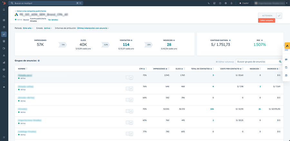Open the Reporting bar chart icon in the sidebar

pos(4,63)
